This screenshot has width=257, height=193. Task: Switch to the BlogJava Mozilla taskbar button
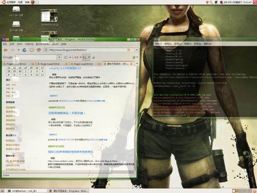[69, 191]
